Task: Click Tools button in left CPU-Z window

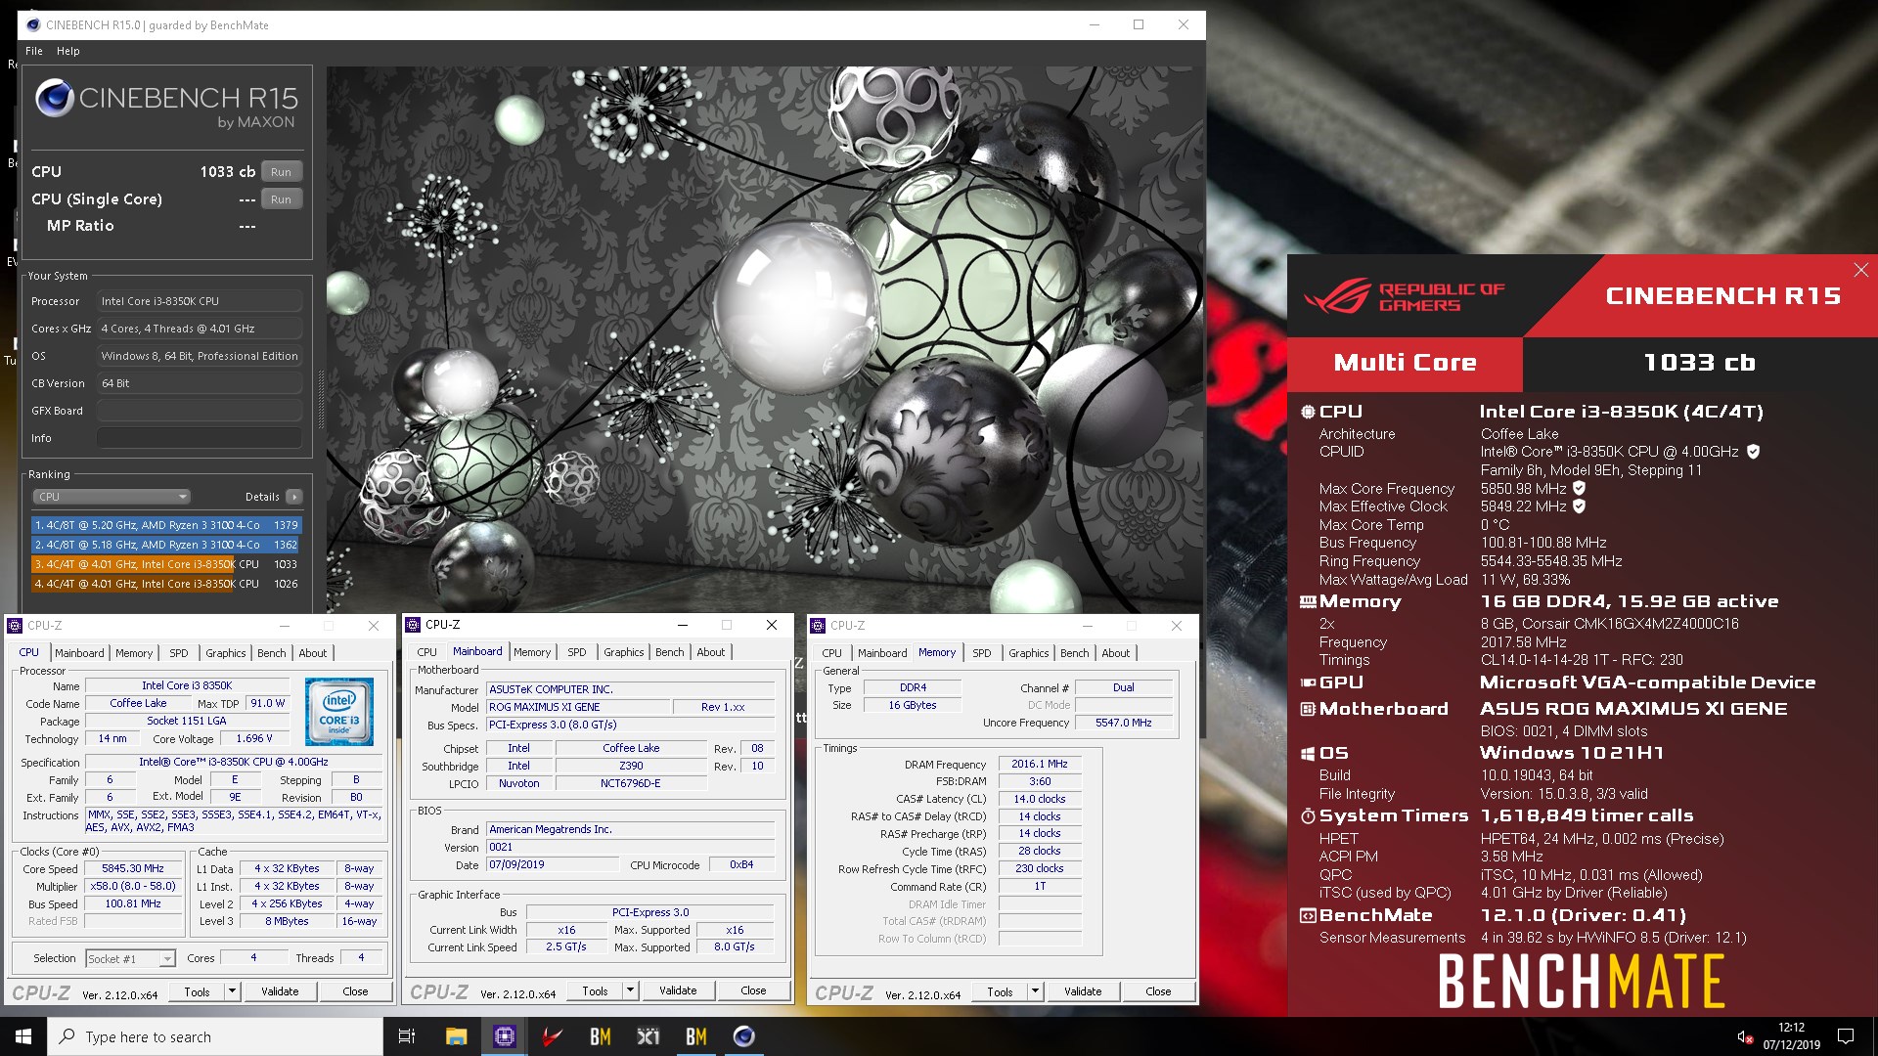Action: 198,991
